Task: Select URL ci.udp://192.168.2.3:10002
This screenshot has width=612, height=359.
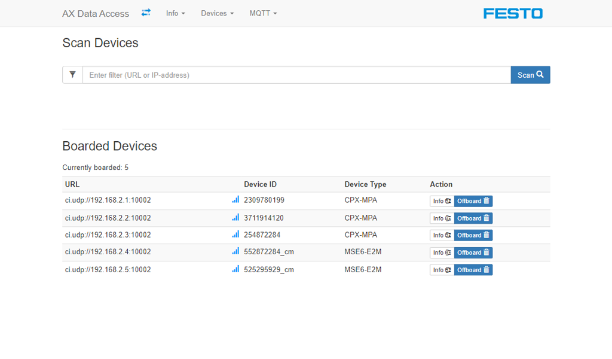Action: point(108,235)
